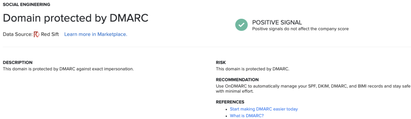411x119 pixels.
Task: Open the What is DMARC? reference link
Action: [247, 116]
